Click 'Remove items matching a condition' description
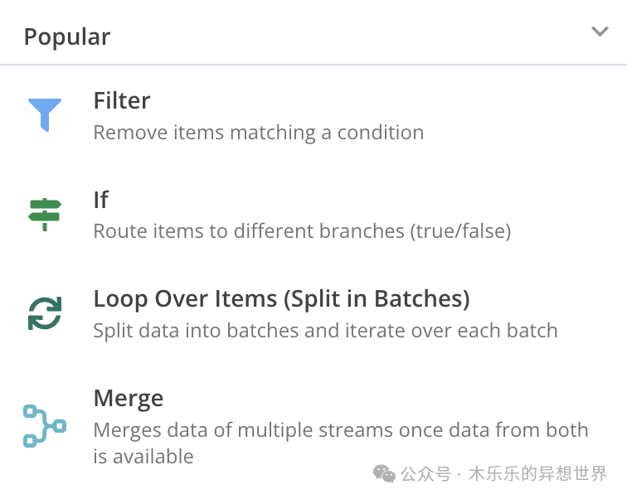 click(259, 133)
